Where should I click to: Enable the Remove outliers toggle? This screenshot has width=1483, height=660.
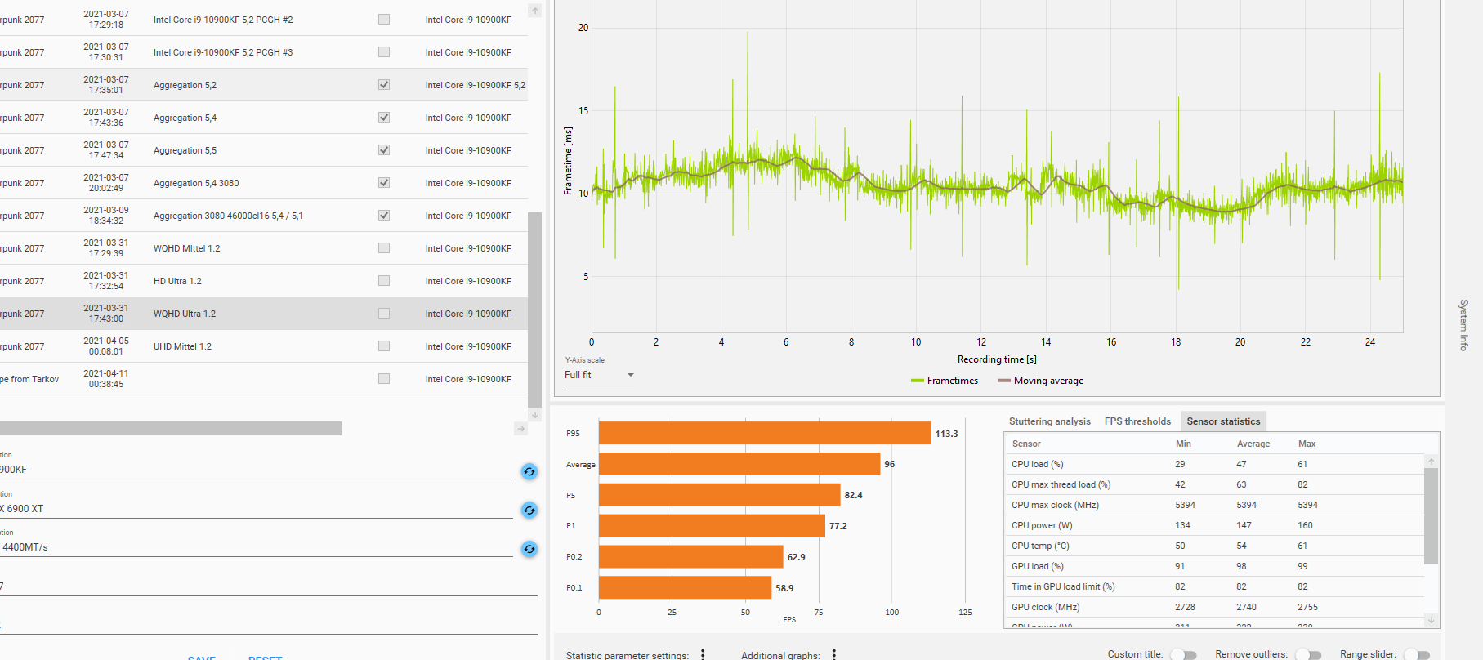[x=1308, y=654]
